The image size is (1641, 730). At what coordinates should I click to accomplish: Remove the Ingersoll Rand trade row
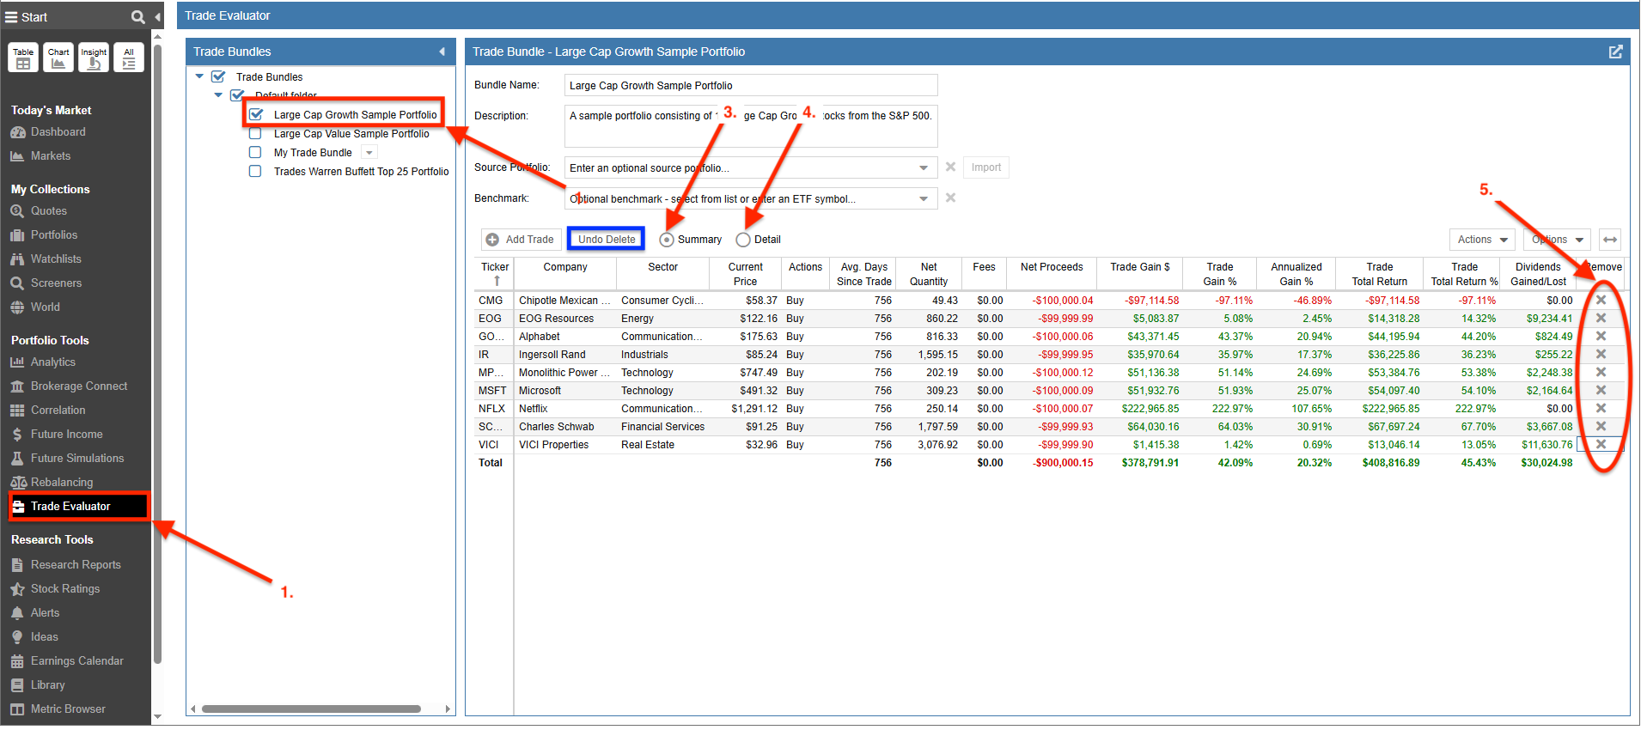(1601, 354)
